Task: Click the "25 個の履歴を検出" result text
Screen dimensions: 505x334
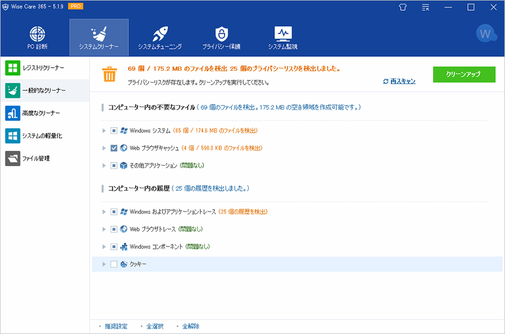Action: [243, 212]
